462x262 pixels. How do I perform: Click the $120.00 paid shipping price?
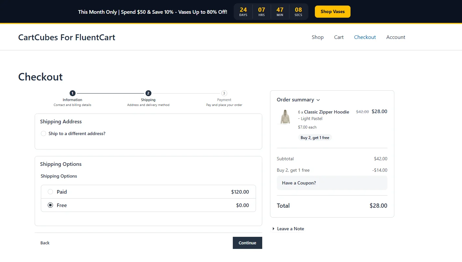coord(240,192)
